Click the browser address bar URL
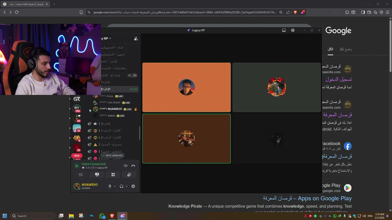Image resolution: width=392 pixels, height=220 pixels. click(185, 12)
